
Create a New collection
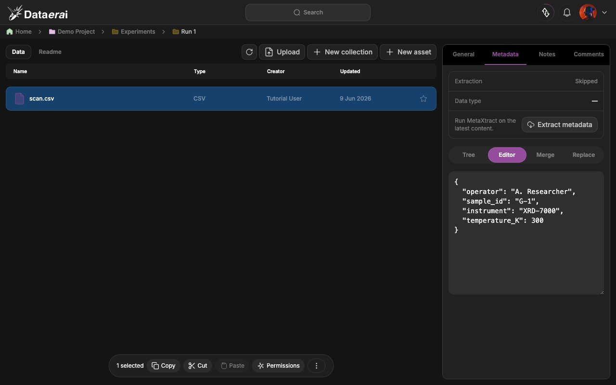tap(343, 52)
